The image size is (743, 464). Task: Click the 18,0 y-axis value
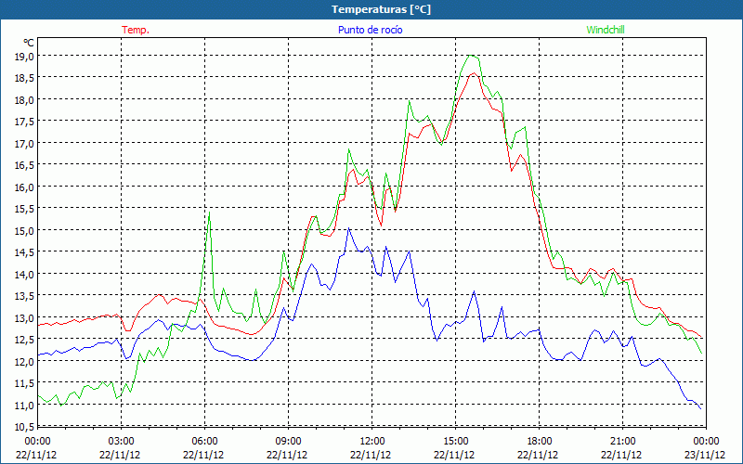[x=25, y=100]
